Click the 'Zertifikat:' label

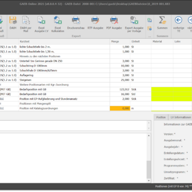[x=170, y=178]
